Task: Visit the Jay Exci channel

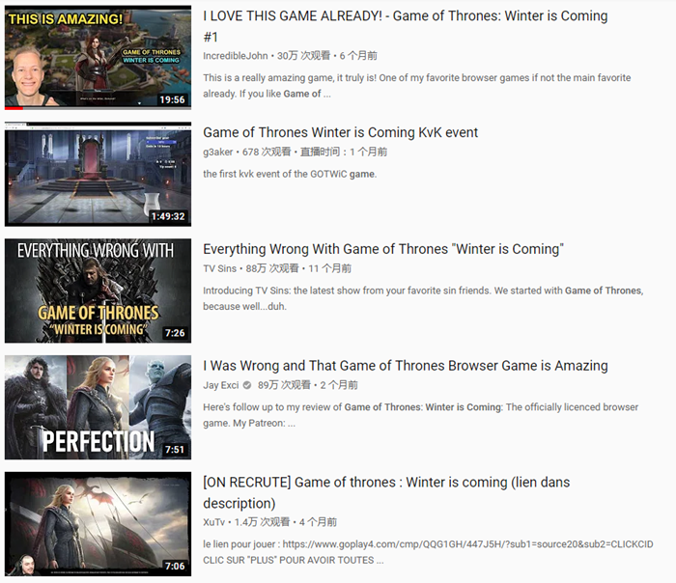Action: (221, 385)
